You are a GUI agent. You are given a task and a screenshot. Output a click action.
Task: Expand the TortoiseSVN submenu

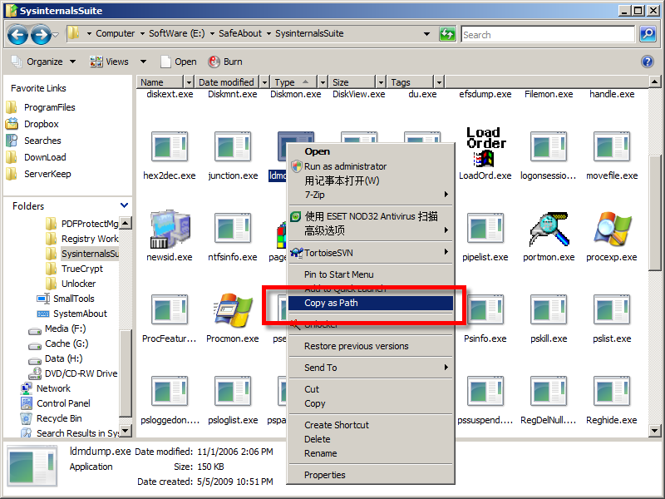coord(371,253)
